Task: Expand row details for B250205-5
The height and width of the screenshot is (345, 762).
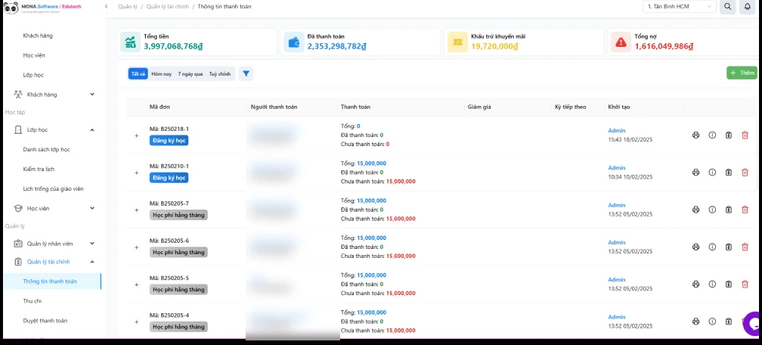Action: [x=137, y=284]
